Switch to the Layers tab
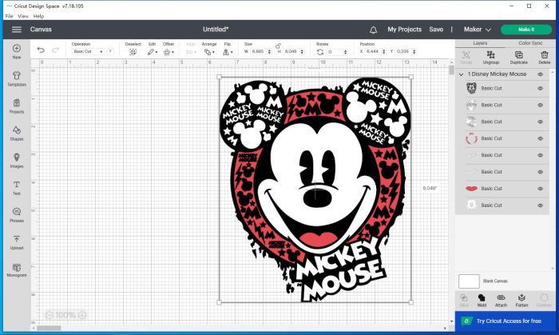This screenshot has height=335, width=559. click(x=480, y=43)
